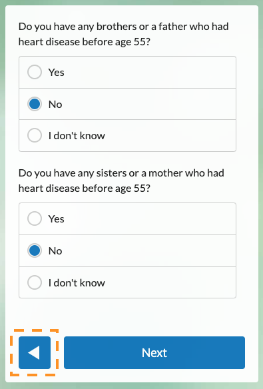Click the Yes label under the mother question
The width and height of the screenshot is (263, 389).
pyautogui.click(x=57, y=219)
